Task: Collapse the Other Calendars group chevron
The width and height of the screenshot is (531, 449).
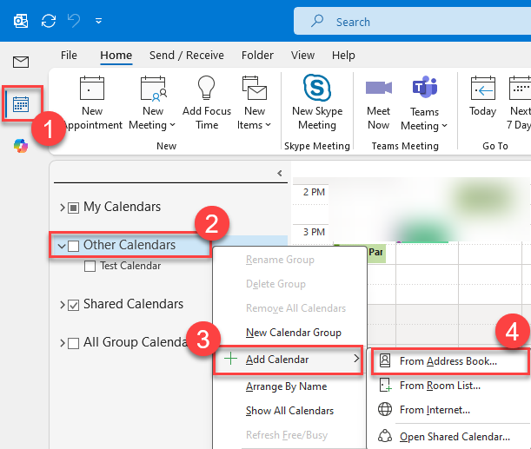Action: (x=61, y=246)
